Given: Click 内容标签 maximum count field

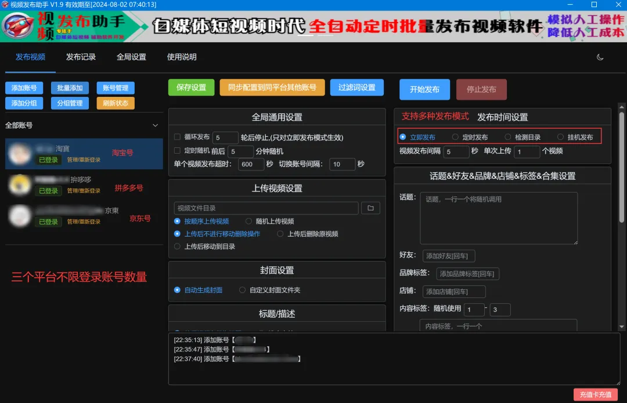Looking at the screenshot, I should (x=500, y=310).
